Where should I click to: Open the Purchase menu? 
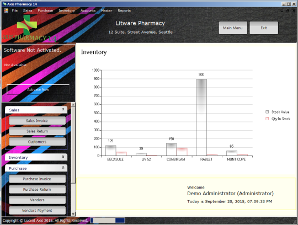point(45,10)
